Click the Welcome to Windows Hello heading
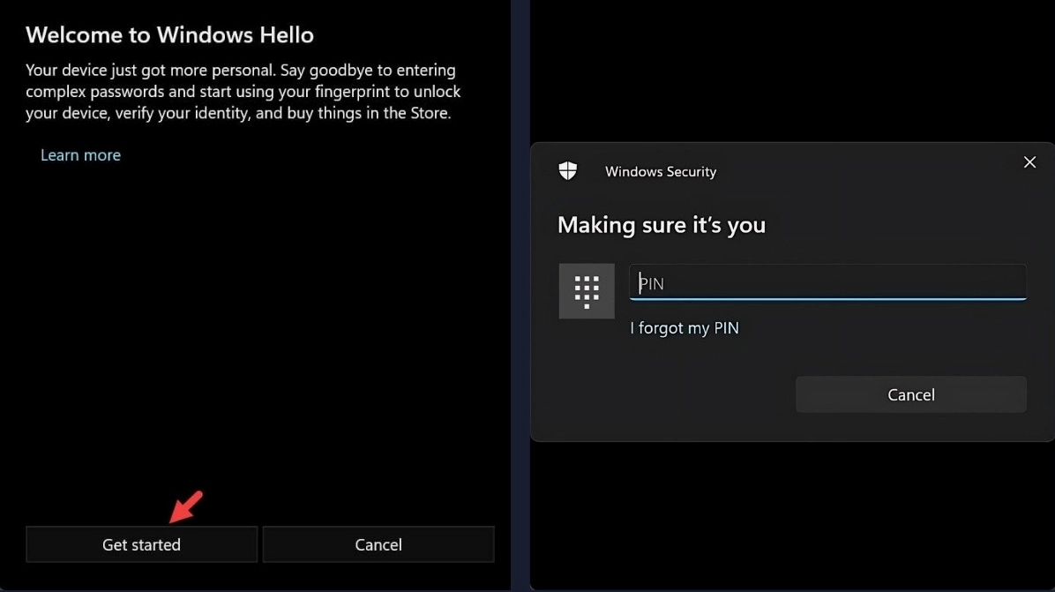The image size is (1055, 592). (x=169, y=35)
